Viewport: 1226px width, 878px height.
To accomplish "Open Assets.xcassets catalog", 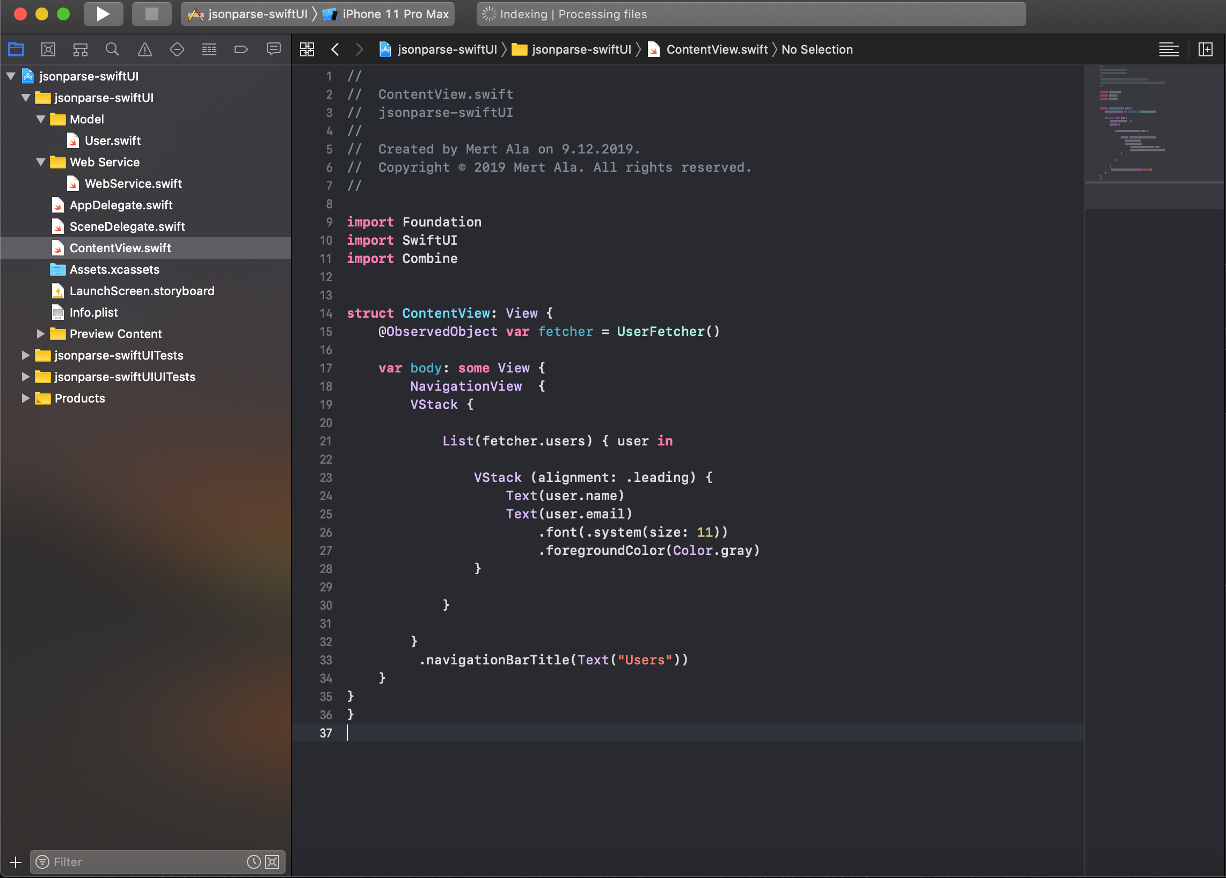I will click(114, 269).
